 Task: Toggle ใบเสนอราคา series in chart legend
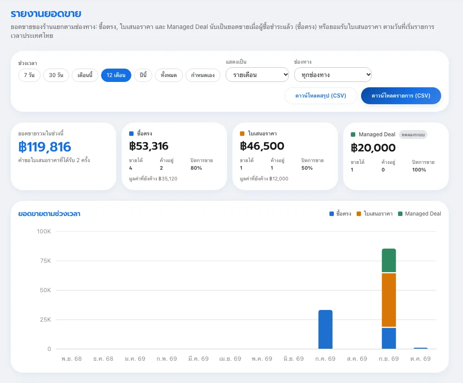pyautogui.click(x=375, y=213)
